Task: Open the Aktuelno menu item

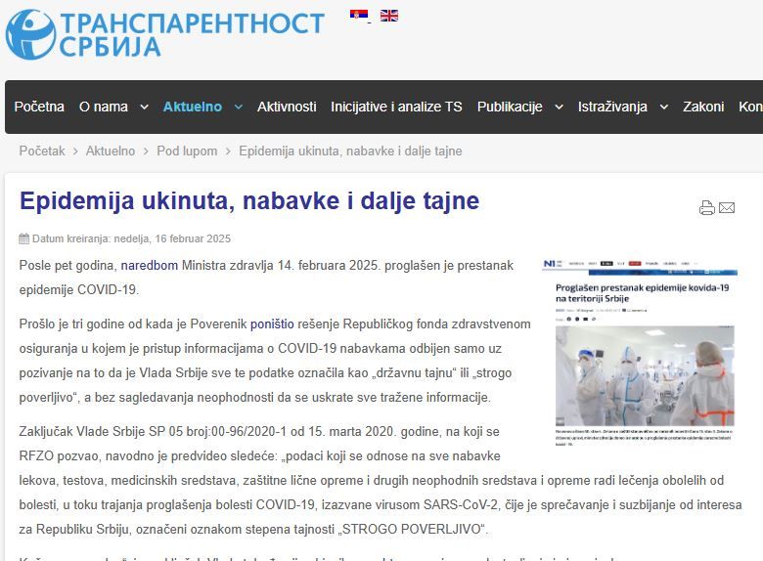Action: pos(192,107)
